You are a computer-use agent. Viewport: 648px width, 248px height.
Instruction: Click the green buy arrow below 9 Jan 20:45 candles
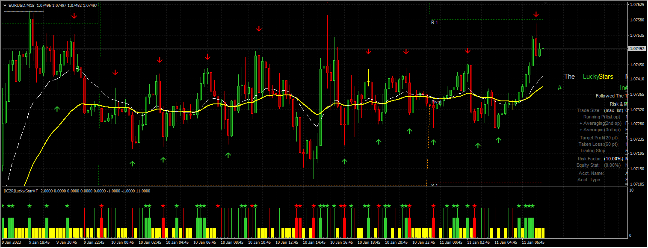pos(57,109)
